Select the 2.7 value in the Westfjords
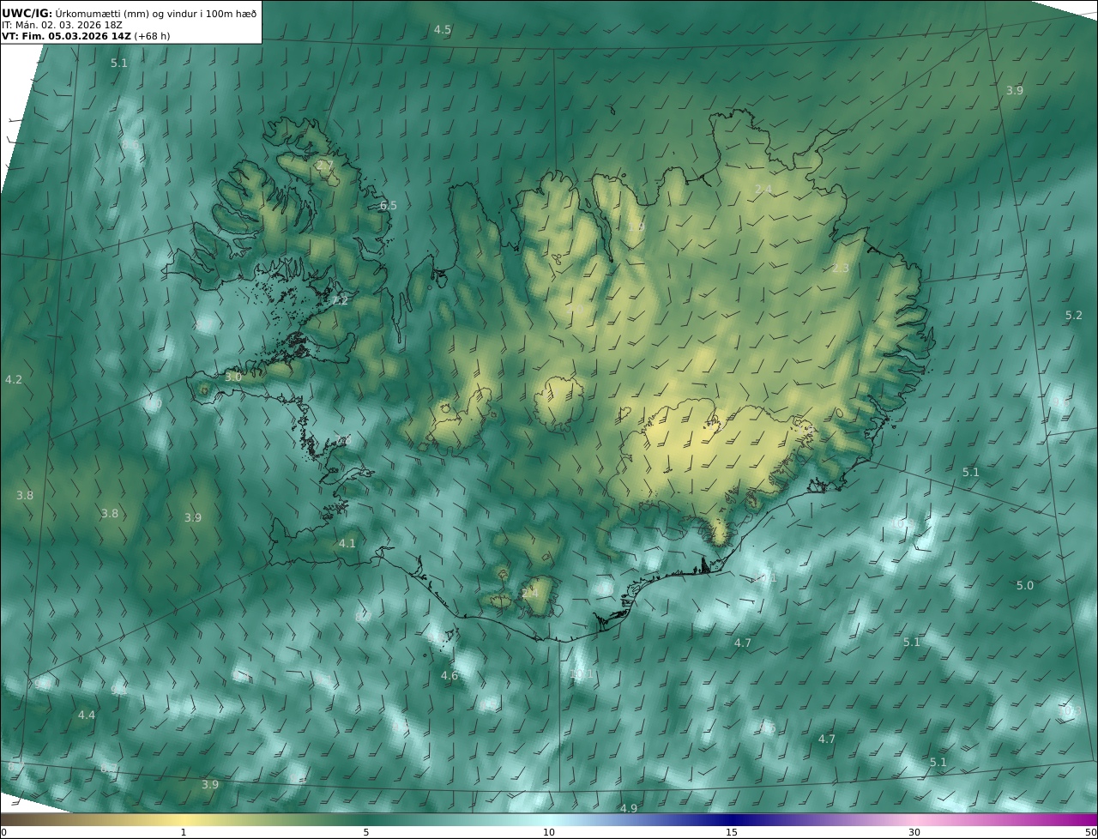Screen dimensions: 1098x839 [x=325, y=165]
